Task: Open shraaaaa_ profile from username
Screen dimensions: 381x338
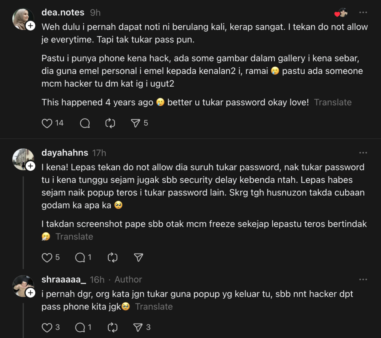Action: (64, 280)
